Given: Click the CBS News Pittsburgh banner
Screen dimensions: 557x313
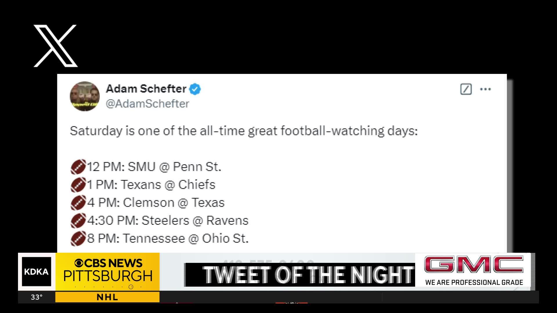Looking at the screenshot, I should [x=108, y=272].
